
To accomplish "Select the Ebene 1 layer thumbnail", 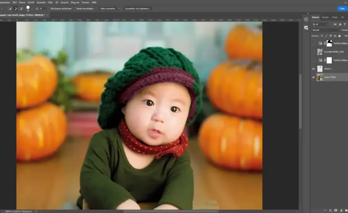I will 320,69.
